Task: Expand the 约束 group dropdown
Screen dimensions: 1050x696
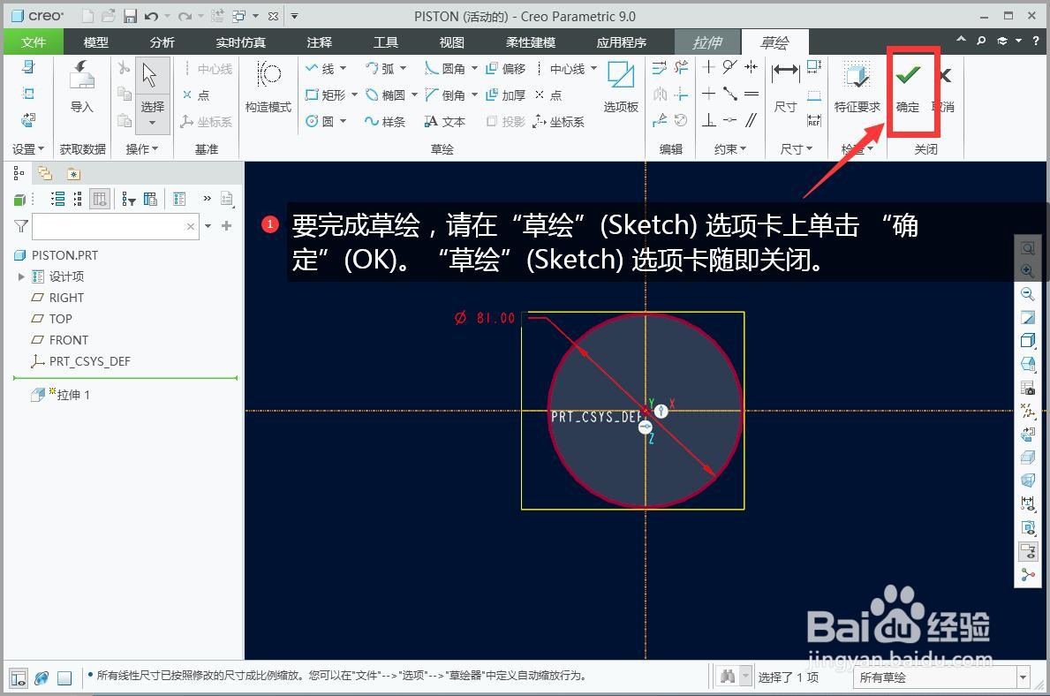Action: (x=730, y=149)
